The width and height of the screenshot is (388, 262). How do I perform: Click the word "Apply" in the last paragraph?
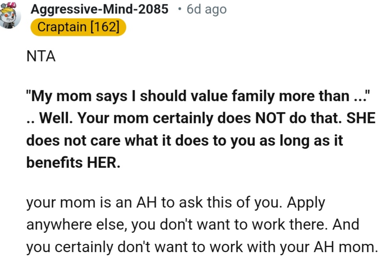click(x=306, y=203)
